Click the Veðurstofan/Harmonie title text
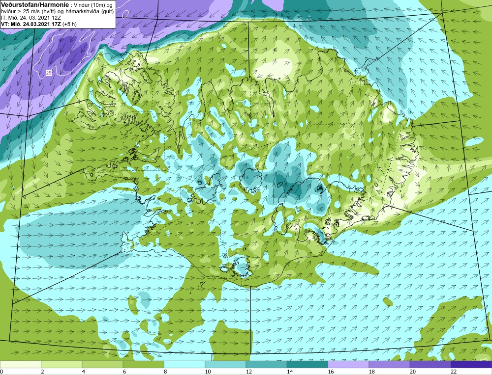This screenshot has height=375, width=492. (x=34, y=5)
